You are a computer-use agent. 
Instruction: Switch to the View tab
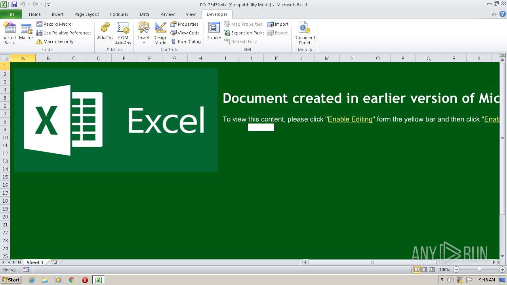click(191, 14)
